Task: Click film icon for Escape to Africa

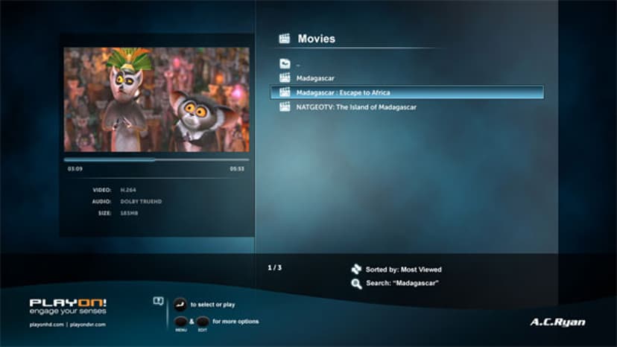Action: pyautogui.click(x=285, y=92)
